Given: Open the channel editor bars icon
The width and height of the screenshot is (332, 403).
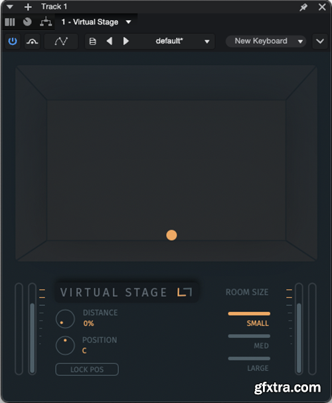Looking at the screenshot, I should point(10,22).
